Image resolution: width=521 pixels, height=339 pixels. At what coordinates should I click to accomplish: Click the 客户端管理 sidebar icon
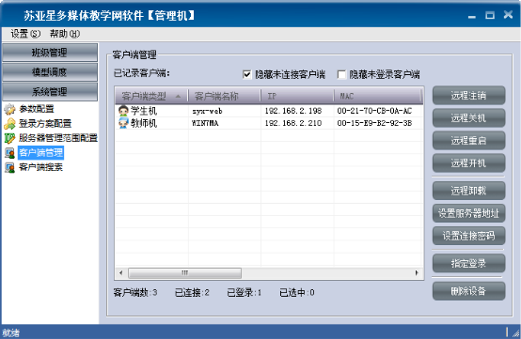9,153
